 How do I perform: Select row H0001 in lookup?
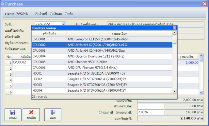(x=102, y=73)
